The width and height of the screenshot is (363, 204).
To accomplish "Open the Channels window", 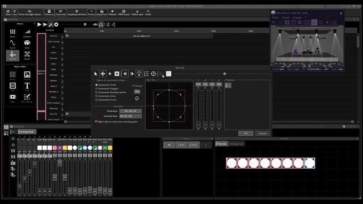I will point(61,12).
